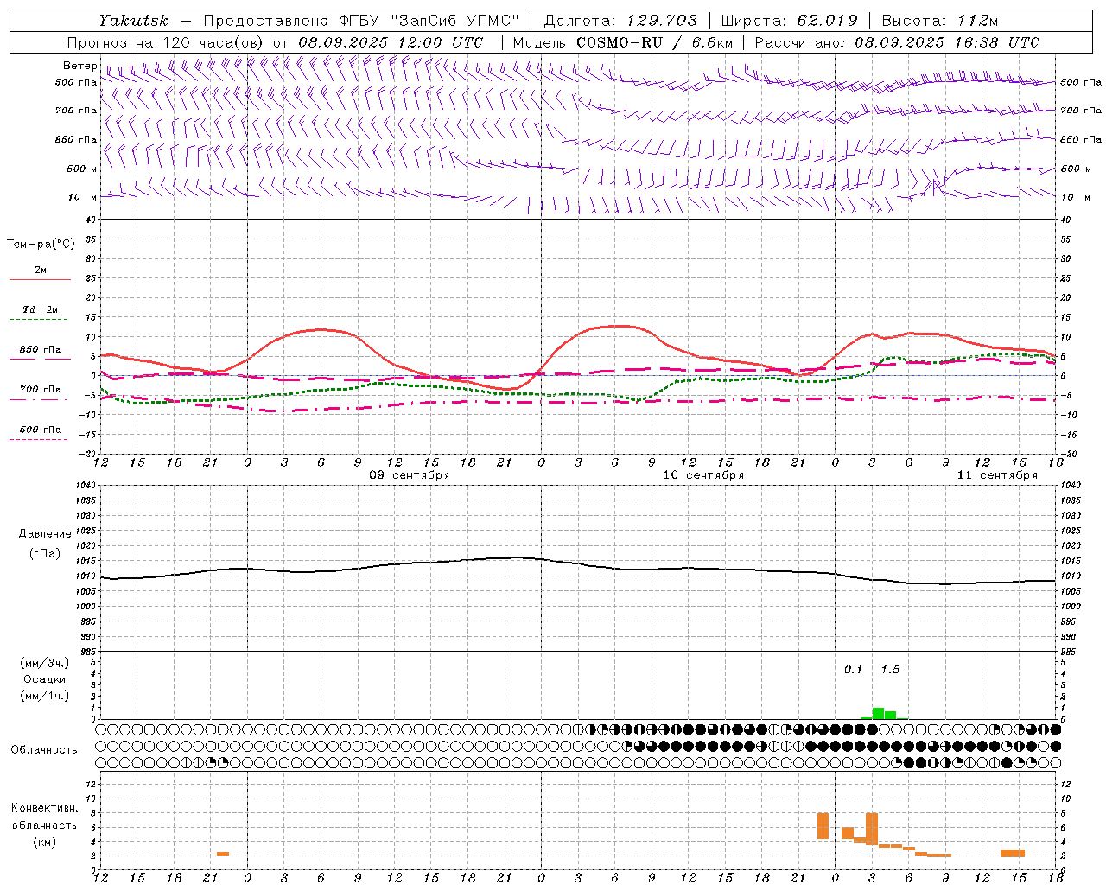Click the '11 сентября' date label

[997, 475]
